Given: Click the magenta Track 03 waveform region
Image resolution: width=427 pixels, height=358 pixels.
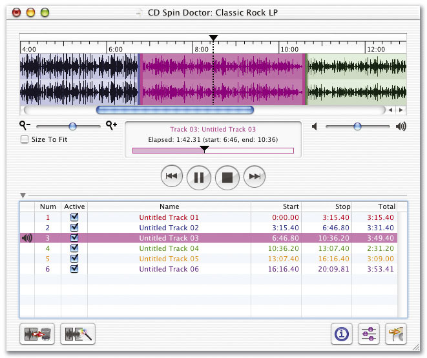Looking at the screenshot, I should 222,79.
